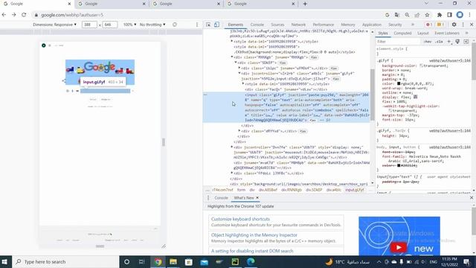Switch to Console tab in main toolbar
Screen dimensions: 476x268
click(257, 25)
